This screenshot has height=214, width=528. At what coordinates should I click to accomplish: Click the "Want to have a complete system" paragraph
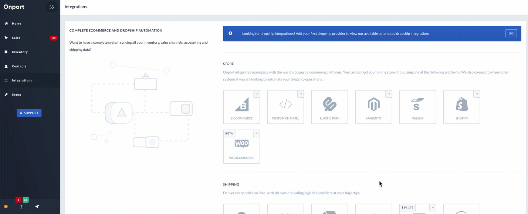139,46
